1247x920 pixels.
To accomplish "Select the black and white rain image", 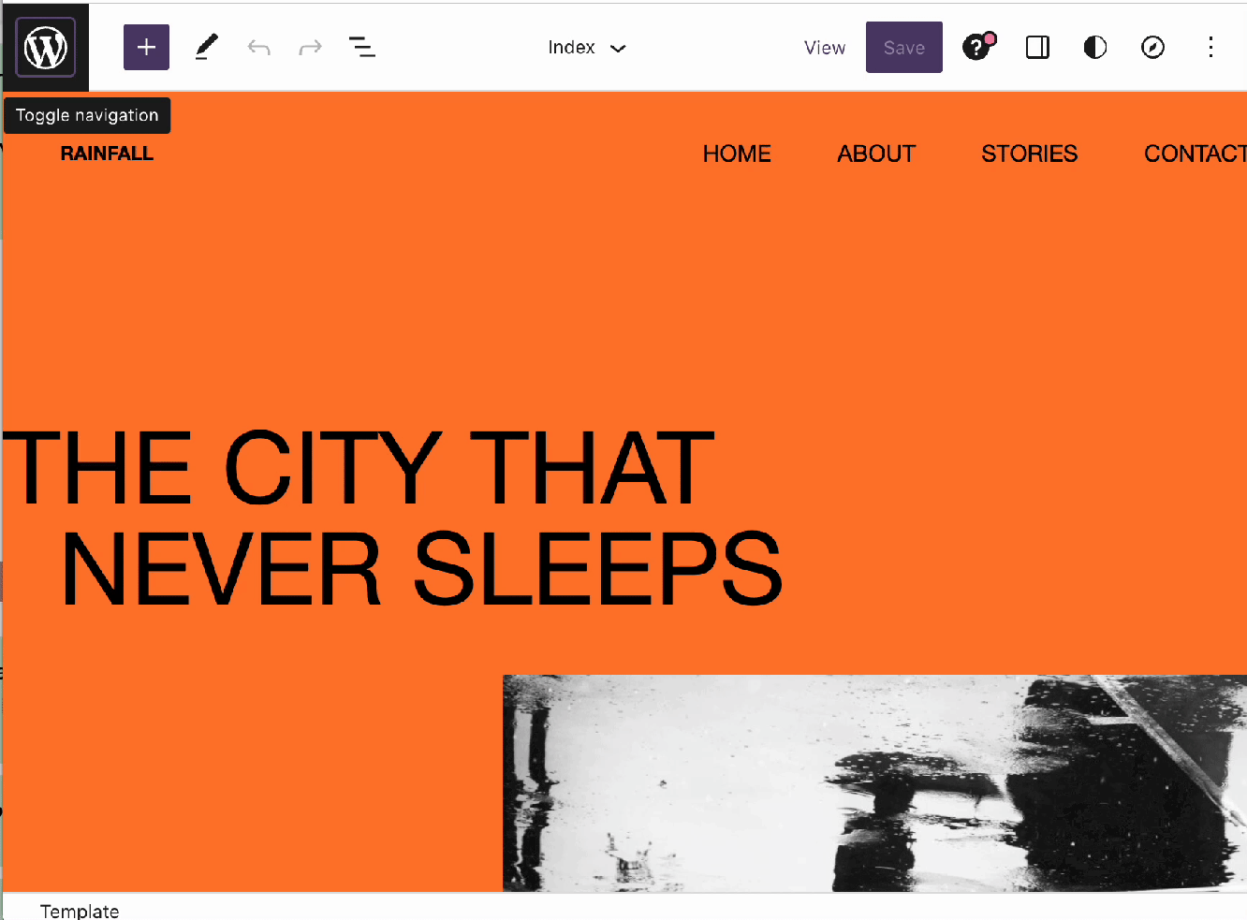I will (x=874, y=783).
